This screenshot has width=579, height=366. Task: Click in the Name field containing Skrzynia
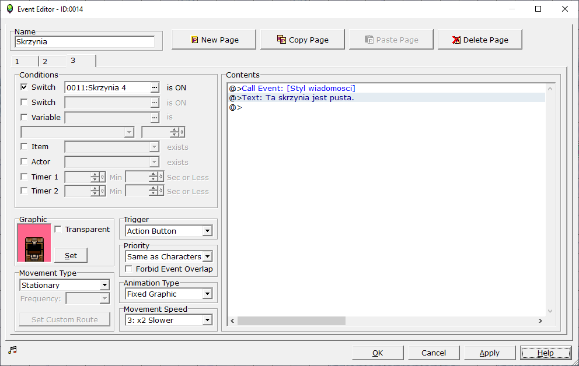pyautogui.click(x=85, y=42)
